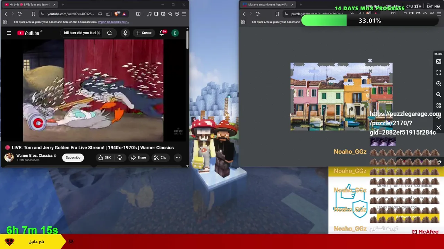The width and height of the screenshot is (444, 249).
Task: Zoom out on the jigsaw puzzle
Action: (438, 94)
